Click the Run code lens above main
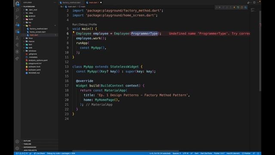275x155 pixels. (x=74, y=25)
